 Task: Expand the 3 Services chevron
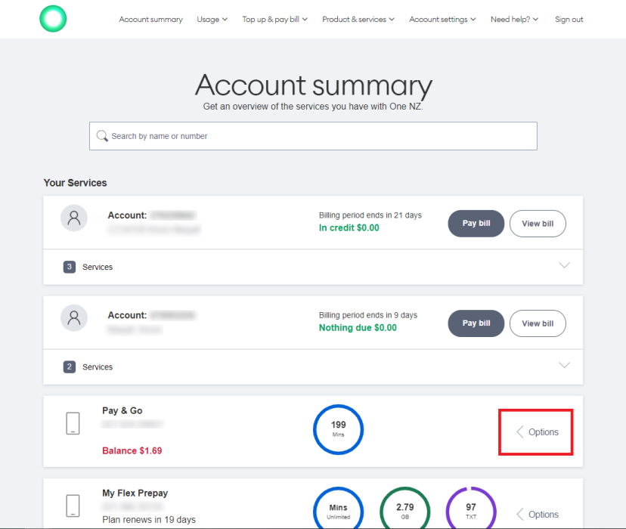point(564,265)
